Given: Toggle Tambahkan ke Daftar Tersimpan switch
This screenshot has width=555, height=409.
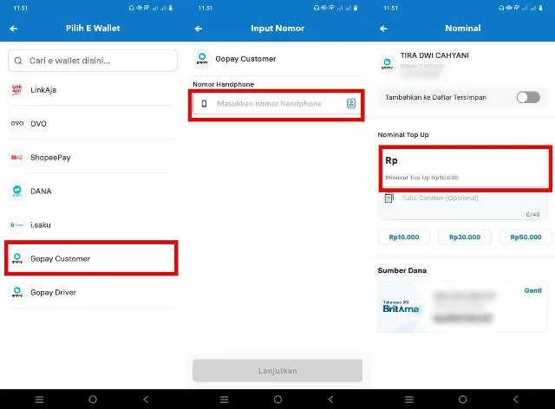Looking at the screenshot, I should [528, 97].
